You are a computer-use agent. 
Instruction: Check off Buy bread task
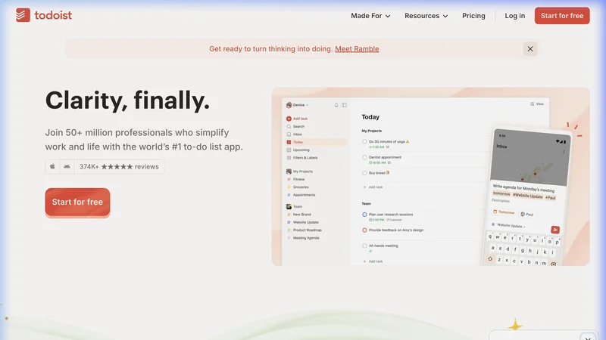(x=364, y=173)
